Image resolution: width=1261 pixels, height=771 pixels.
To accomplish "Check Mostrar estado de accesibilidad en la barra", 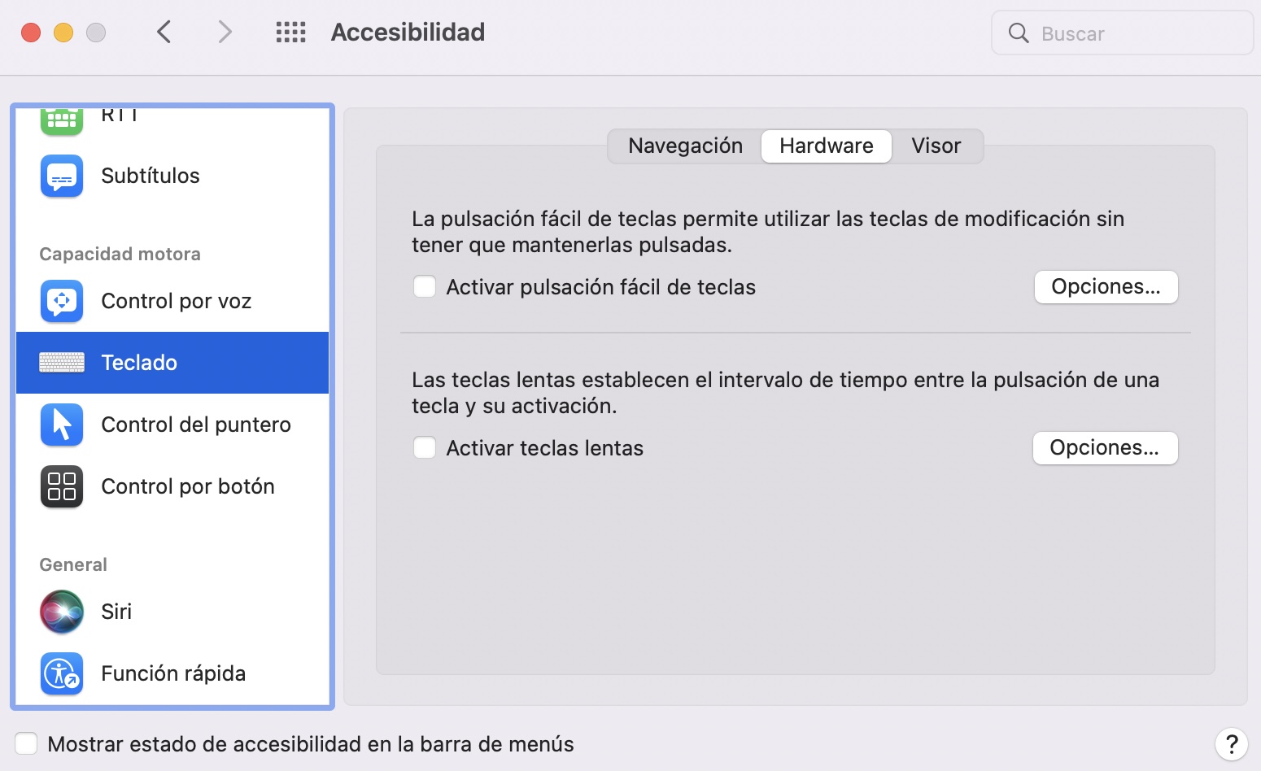I will coord(26,743).
